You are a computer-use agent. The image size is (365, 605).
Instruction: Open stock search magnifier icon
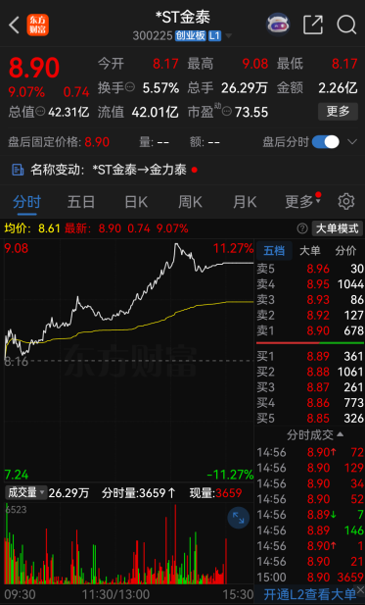tap(346, 25)
